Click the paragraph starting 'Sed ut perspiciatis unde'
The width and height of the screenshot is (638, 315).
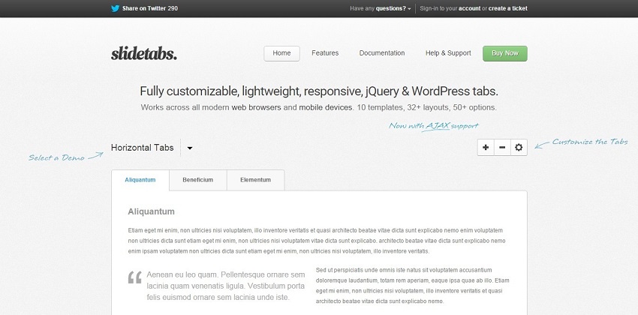click(412, 286)
